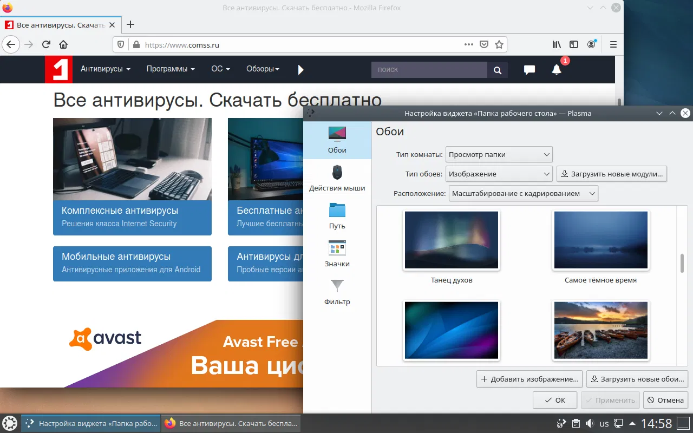Click the 'Отмена' button
Image resolution: width=693 pixels, height=433 pixels.
(666, 401)
